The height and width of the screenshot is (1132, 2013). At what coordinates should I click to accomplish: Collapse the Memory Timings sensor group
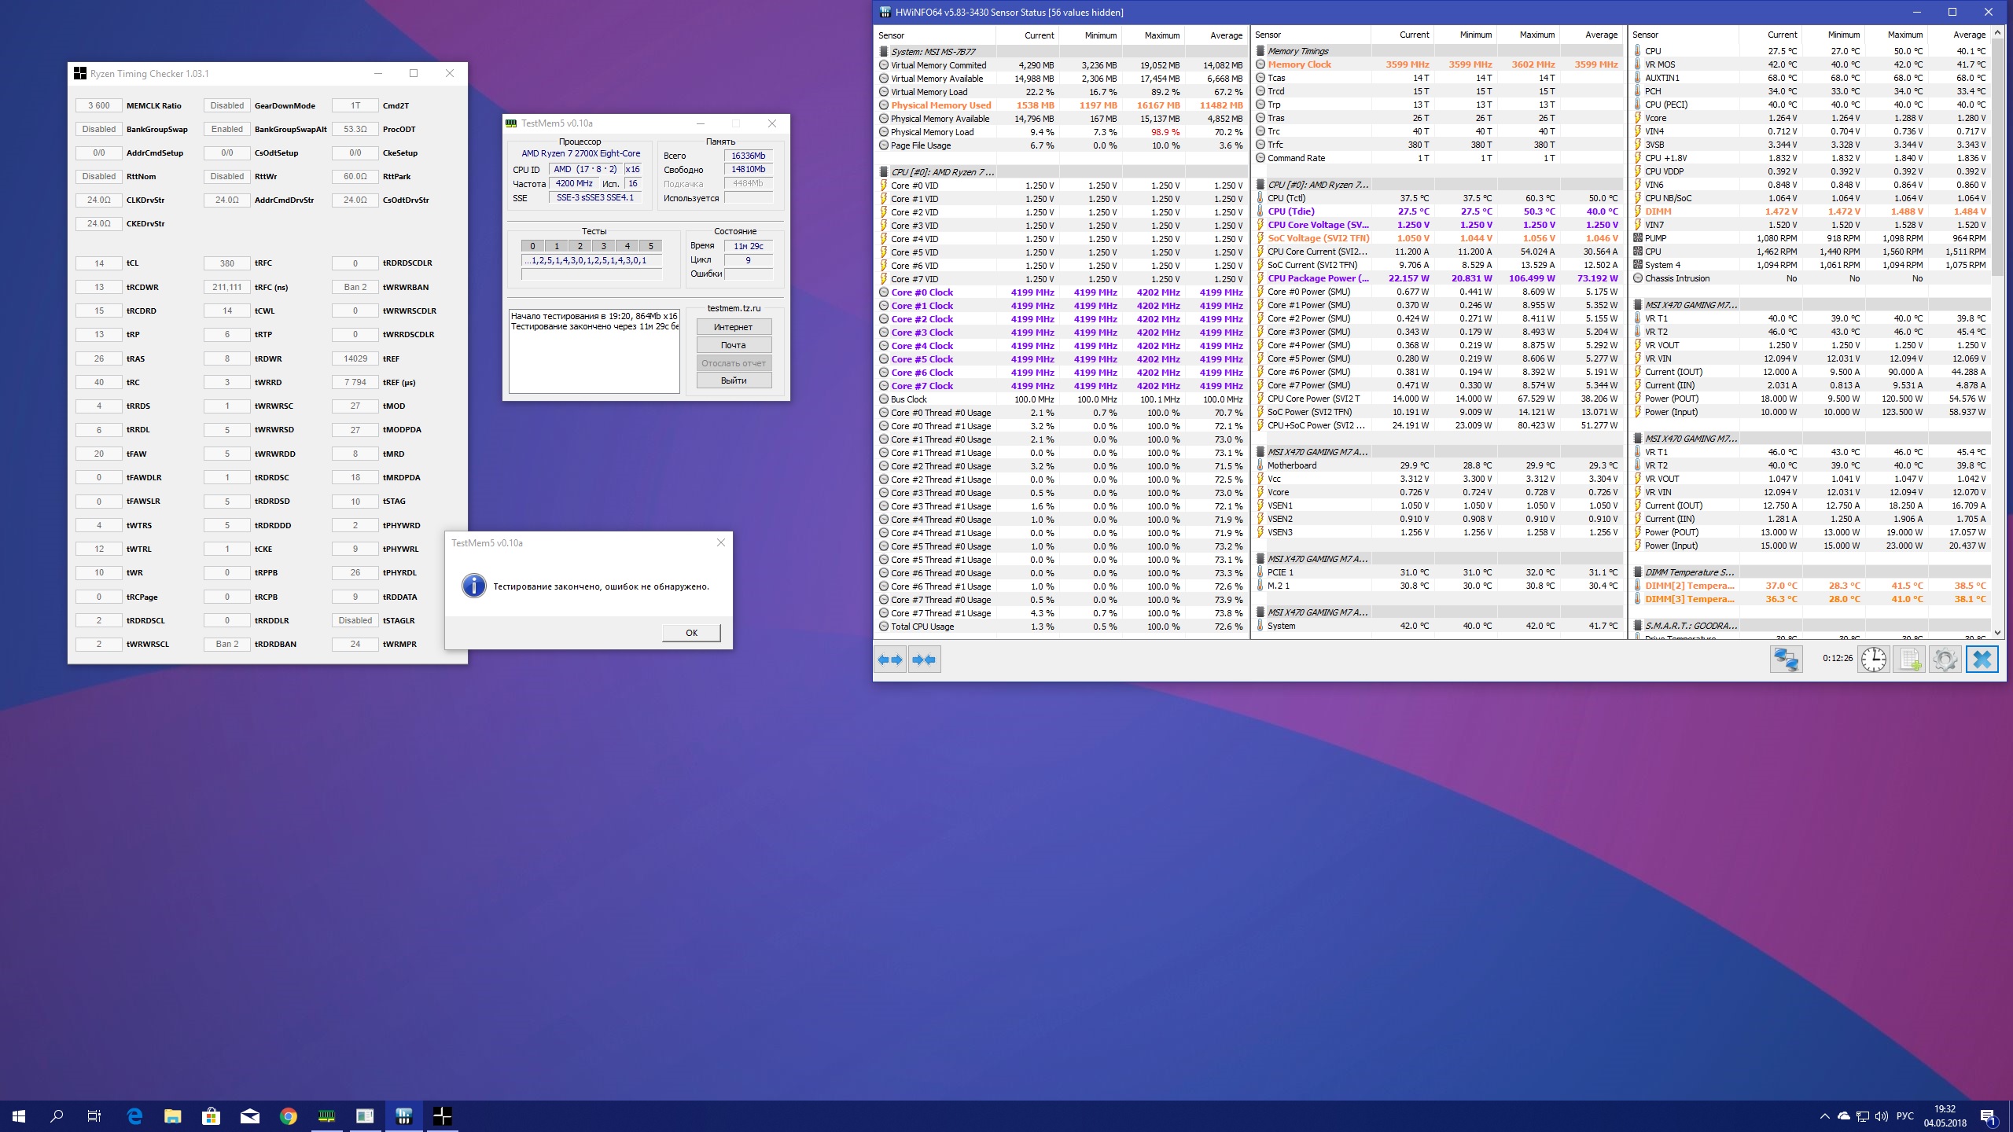coord(1297,51)
